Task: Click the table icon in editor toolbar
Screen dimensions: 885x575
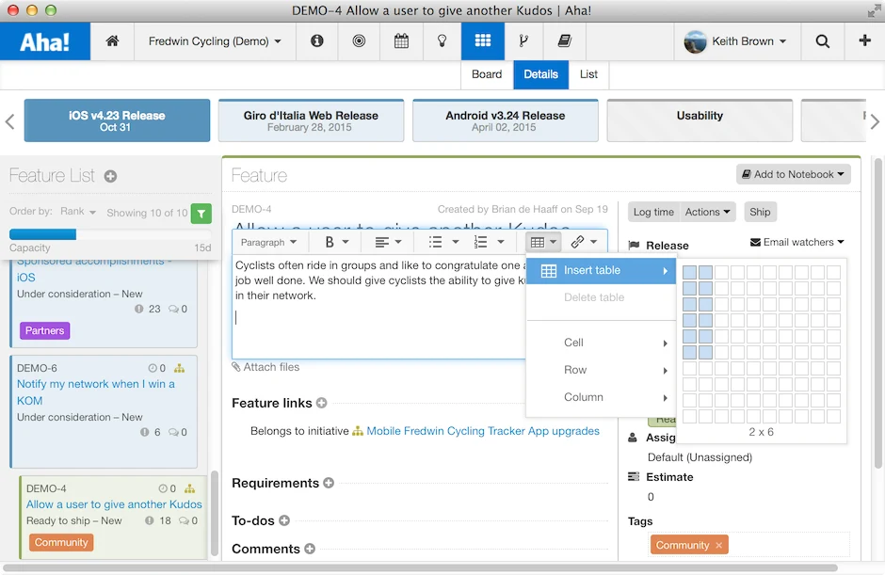Action: (538, 242)
